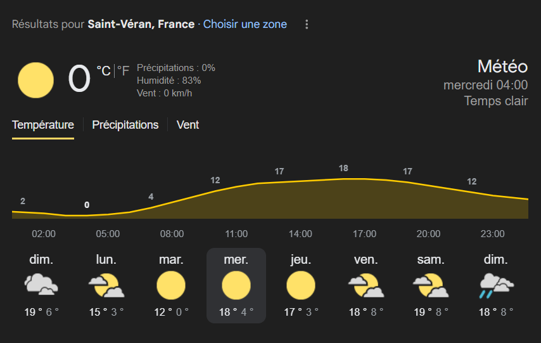Viewport: 541px width, 343px height.
Task: Select ven. partly cloudy forecast icon
Action: point(366,285)
